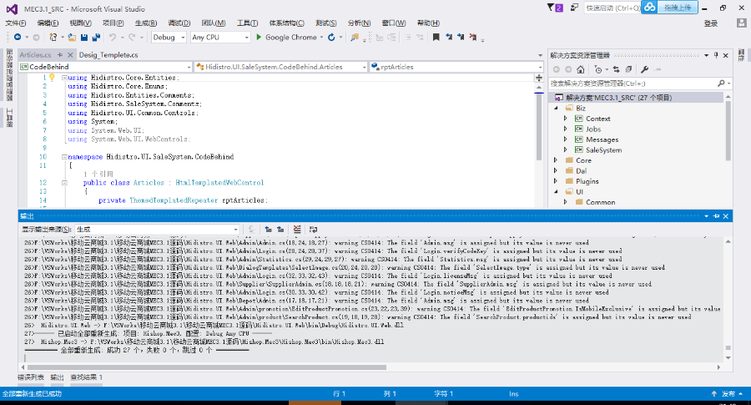751x405 pixels.
Task: Click the 登录 sign-in link
Action: click(x=711, y=23)
